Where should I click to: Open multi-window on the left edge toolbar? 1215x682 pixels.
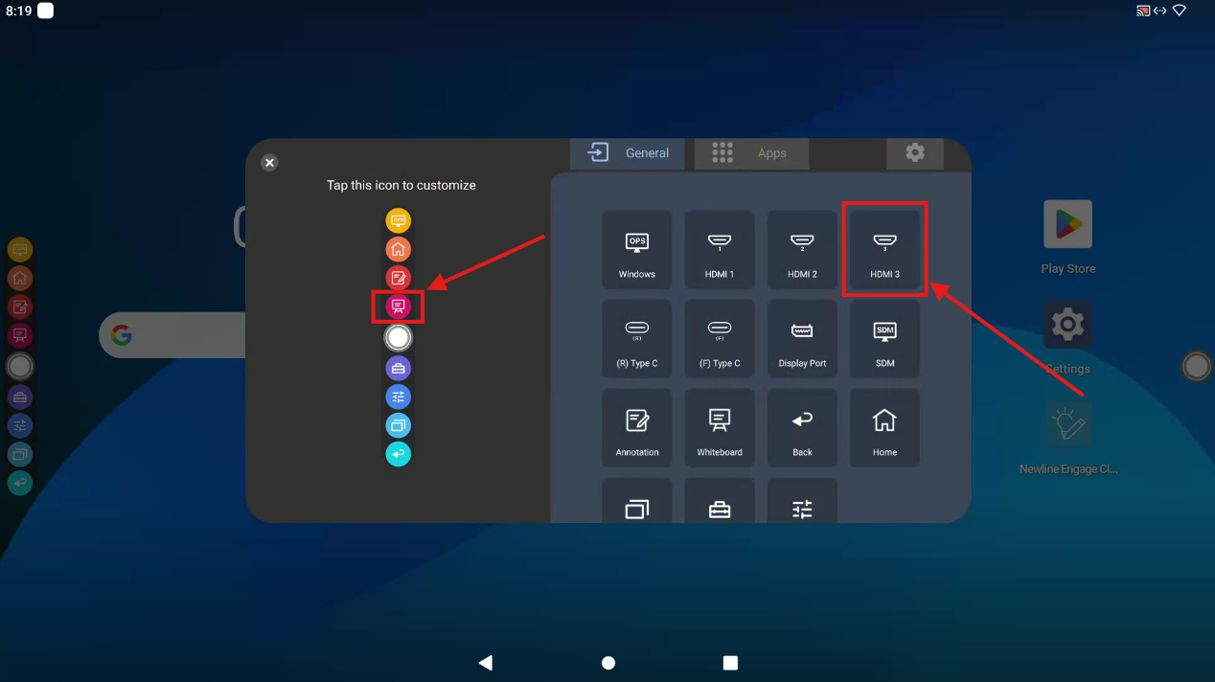click(20, 454)
